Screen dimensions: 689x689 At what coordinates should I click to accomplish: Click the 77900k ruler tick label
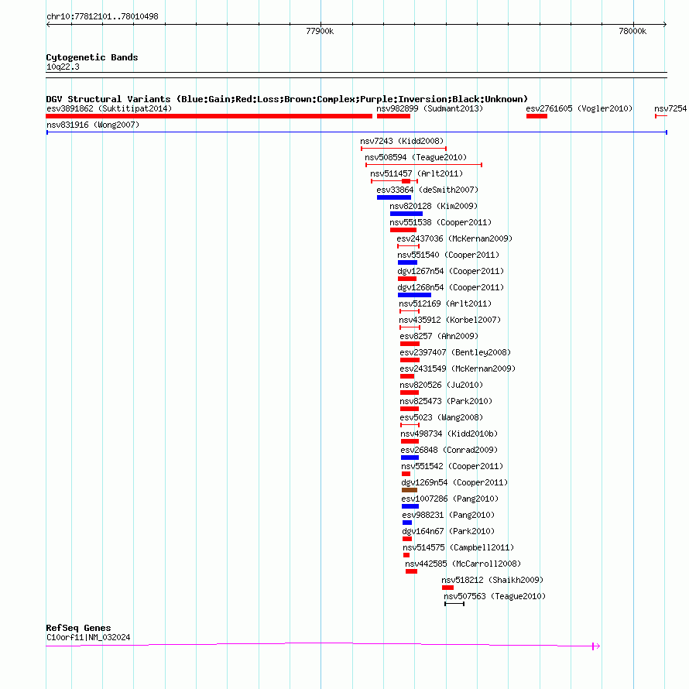pyautogui.click(x=320, y=31)
